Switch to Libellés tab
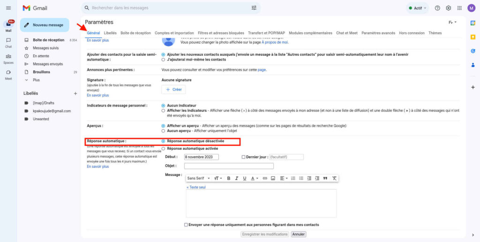 click(110, 33)
